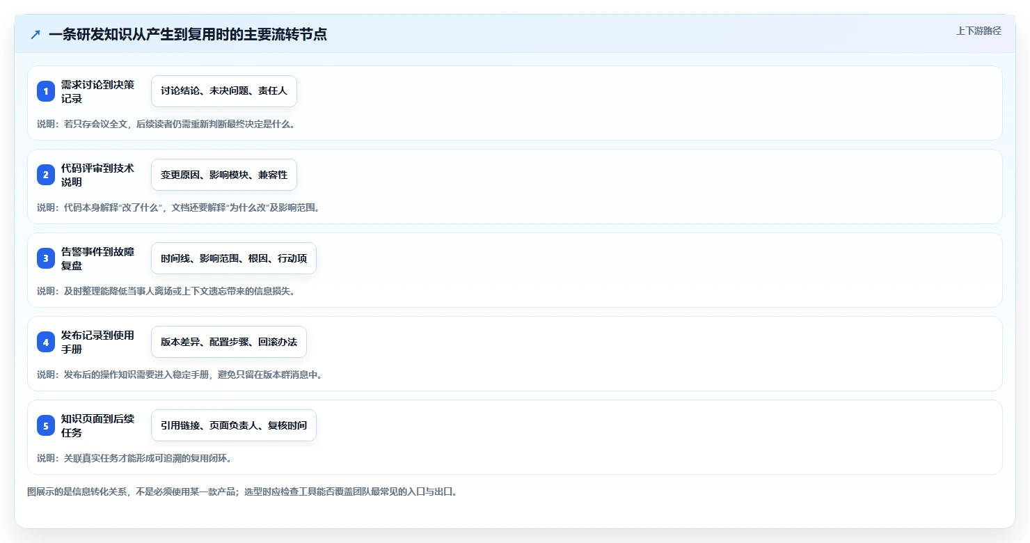Screen dimensions: 1030x543
Task: Click step heading 发布记录到使用手册
Action: pos(97,342)
